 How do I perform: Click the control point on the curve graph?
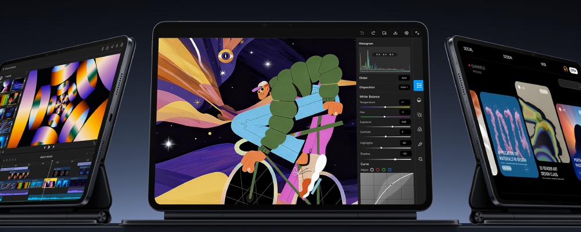pos(392,184)
